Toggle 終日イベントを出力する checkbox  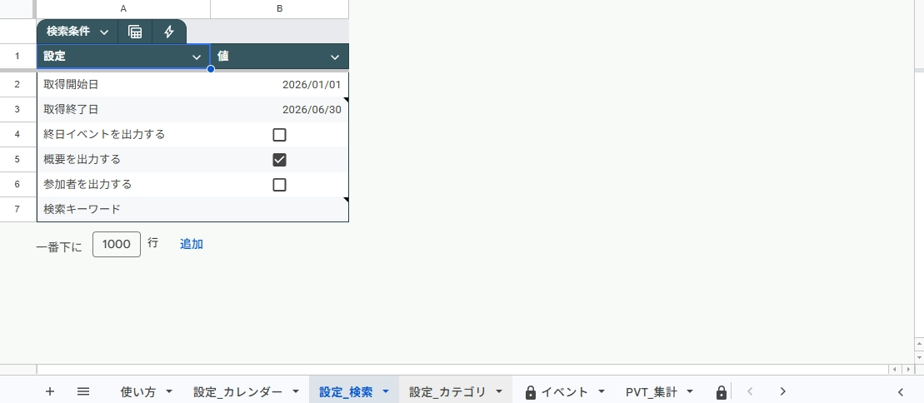[x=279, y=135]
